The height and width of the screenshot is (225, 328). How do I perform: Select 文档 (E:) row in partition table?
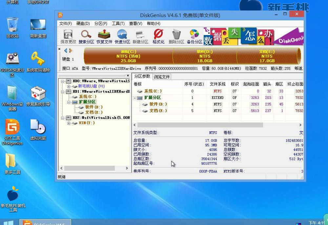point(218,111)
